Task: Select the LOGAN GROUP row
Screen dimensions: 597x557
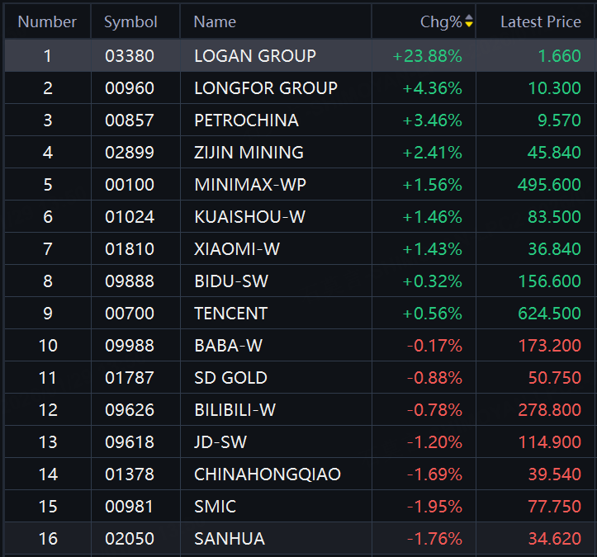Action: coord(254,56)
